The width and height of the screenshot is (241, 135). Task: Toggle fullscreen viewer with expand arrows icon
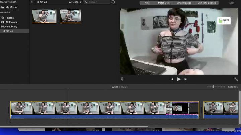236,79
